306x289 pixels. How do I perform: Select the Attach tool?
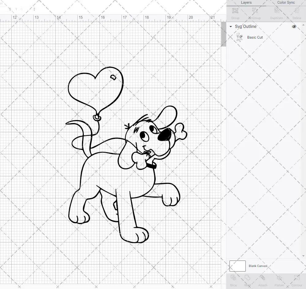[262, 279]
